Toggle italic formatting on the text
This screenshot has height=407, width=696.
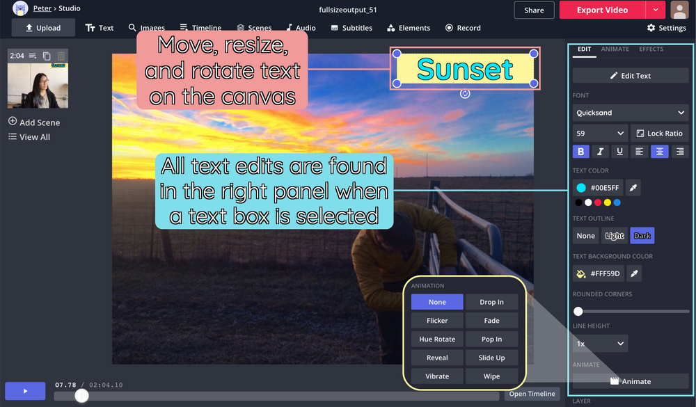(x=600, y=151)
